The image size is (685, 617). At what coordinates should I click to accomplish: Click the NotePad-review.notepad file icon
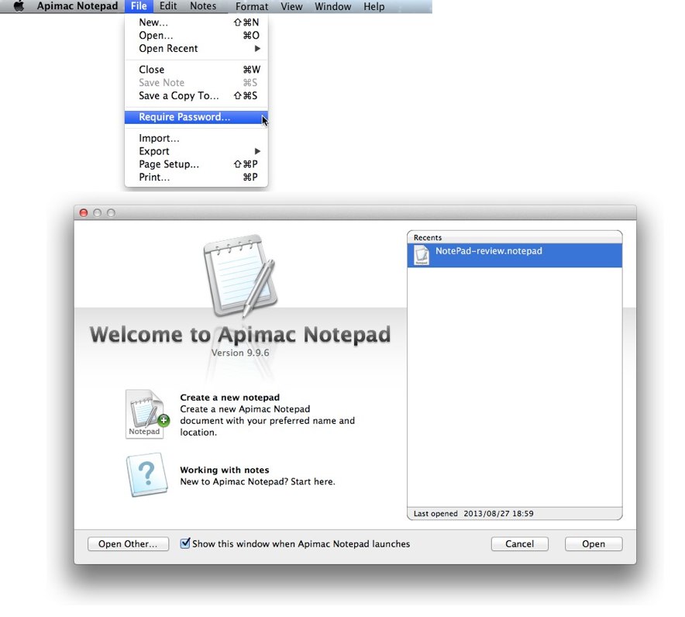pyautogui.click(x=422, y=255)
